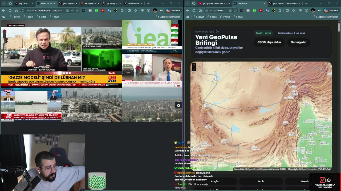Select the Habertürk Son Durum stream tile
This screenshot has width=341, height=191.
tap(31, 105)
